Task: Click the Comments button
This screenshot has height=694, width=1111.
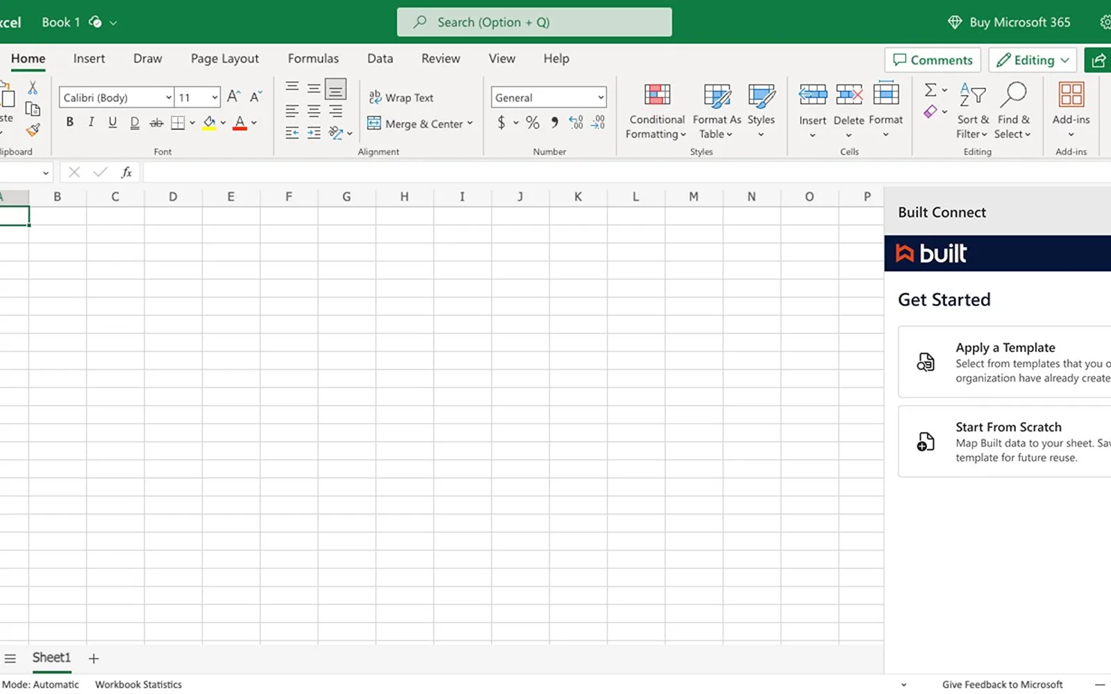Action: (x=933, y=60)
